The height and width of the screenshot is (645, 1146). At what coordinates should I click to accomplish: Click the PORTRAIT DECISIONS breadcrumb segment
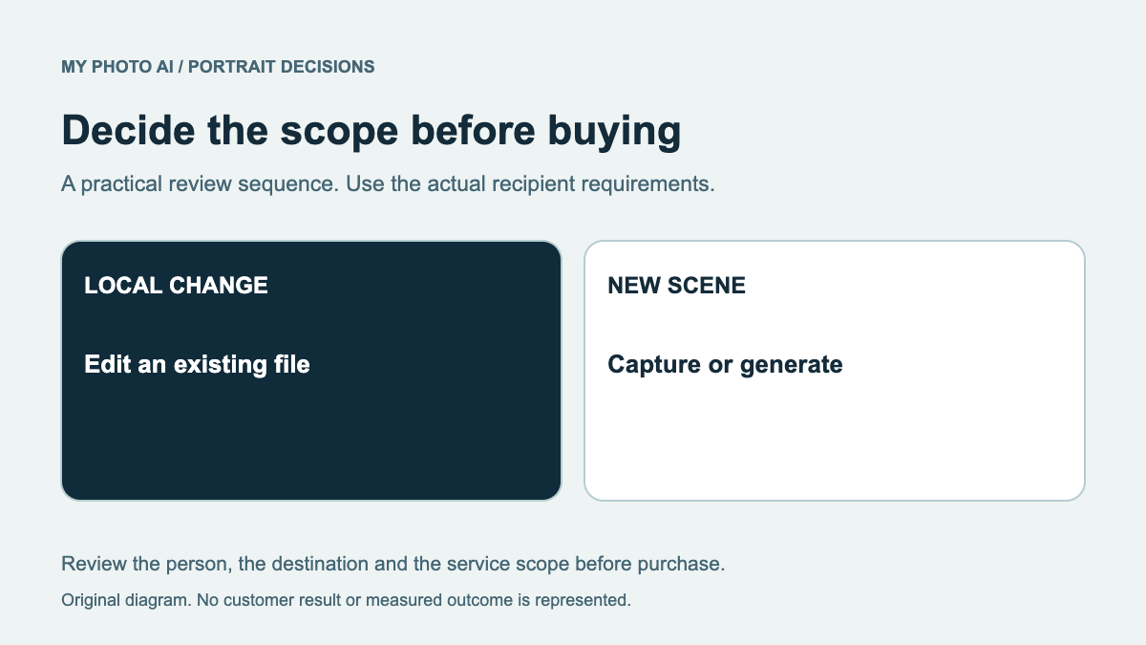[x=282, y=67]
